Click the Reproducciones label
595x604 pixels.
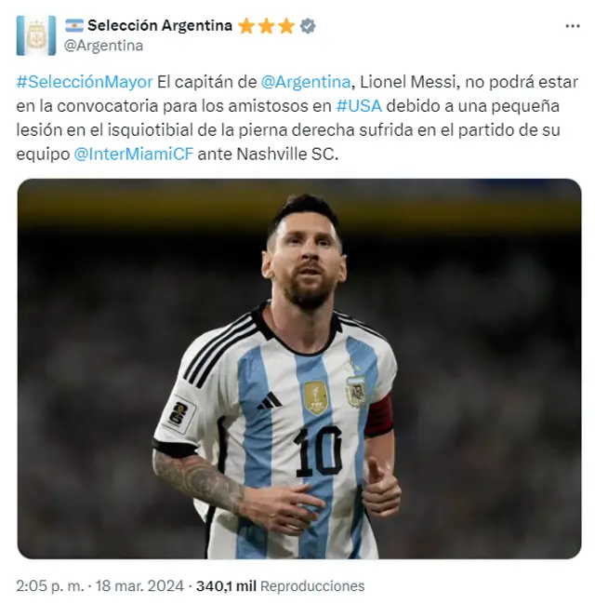click(x=312, y=586)
